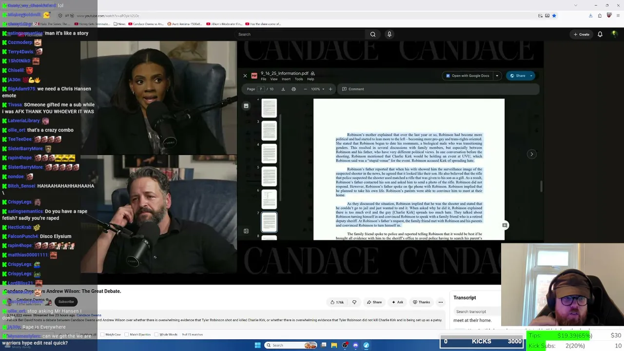Like the video with thumbs-up

pyautogui.click(x=337, y=302)
